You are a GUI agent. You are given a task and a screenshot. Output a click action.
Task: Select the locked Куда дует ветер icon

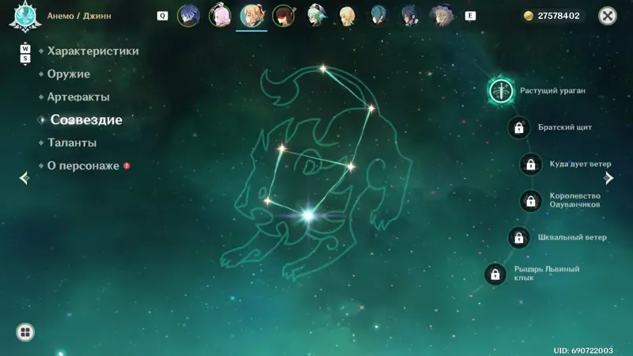click(x=530, y=165)
